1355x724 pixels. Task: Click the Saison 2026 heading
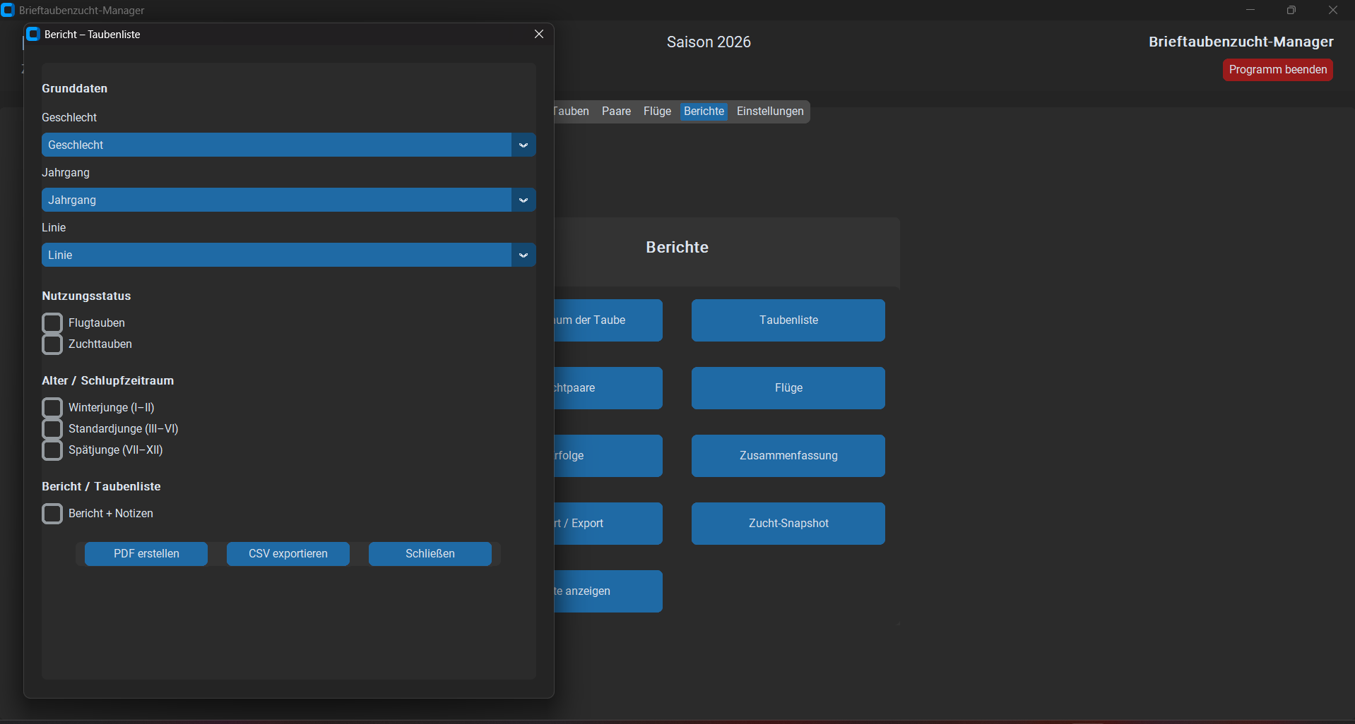click(709, 42)
